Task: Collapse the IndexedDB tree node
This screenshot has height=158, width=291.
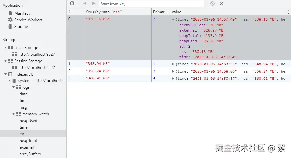Action: click(x=6, y=74)
